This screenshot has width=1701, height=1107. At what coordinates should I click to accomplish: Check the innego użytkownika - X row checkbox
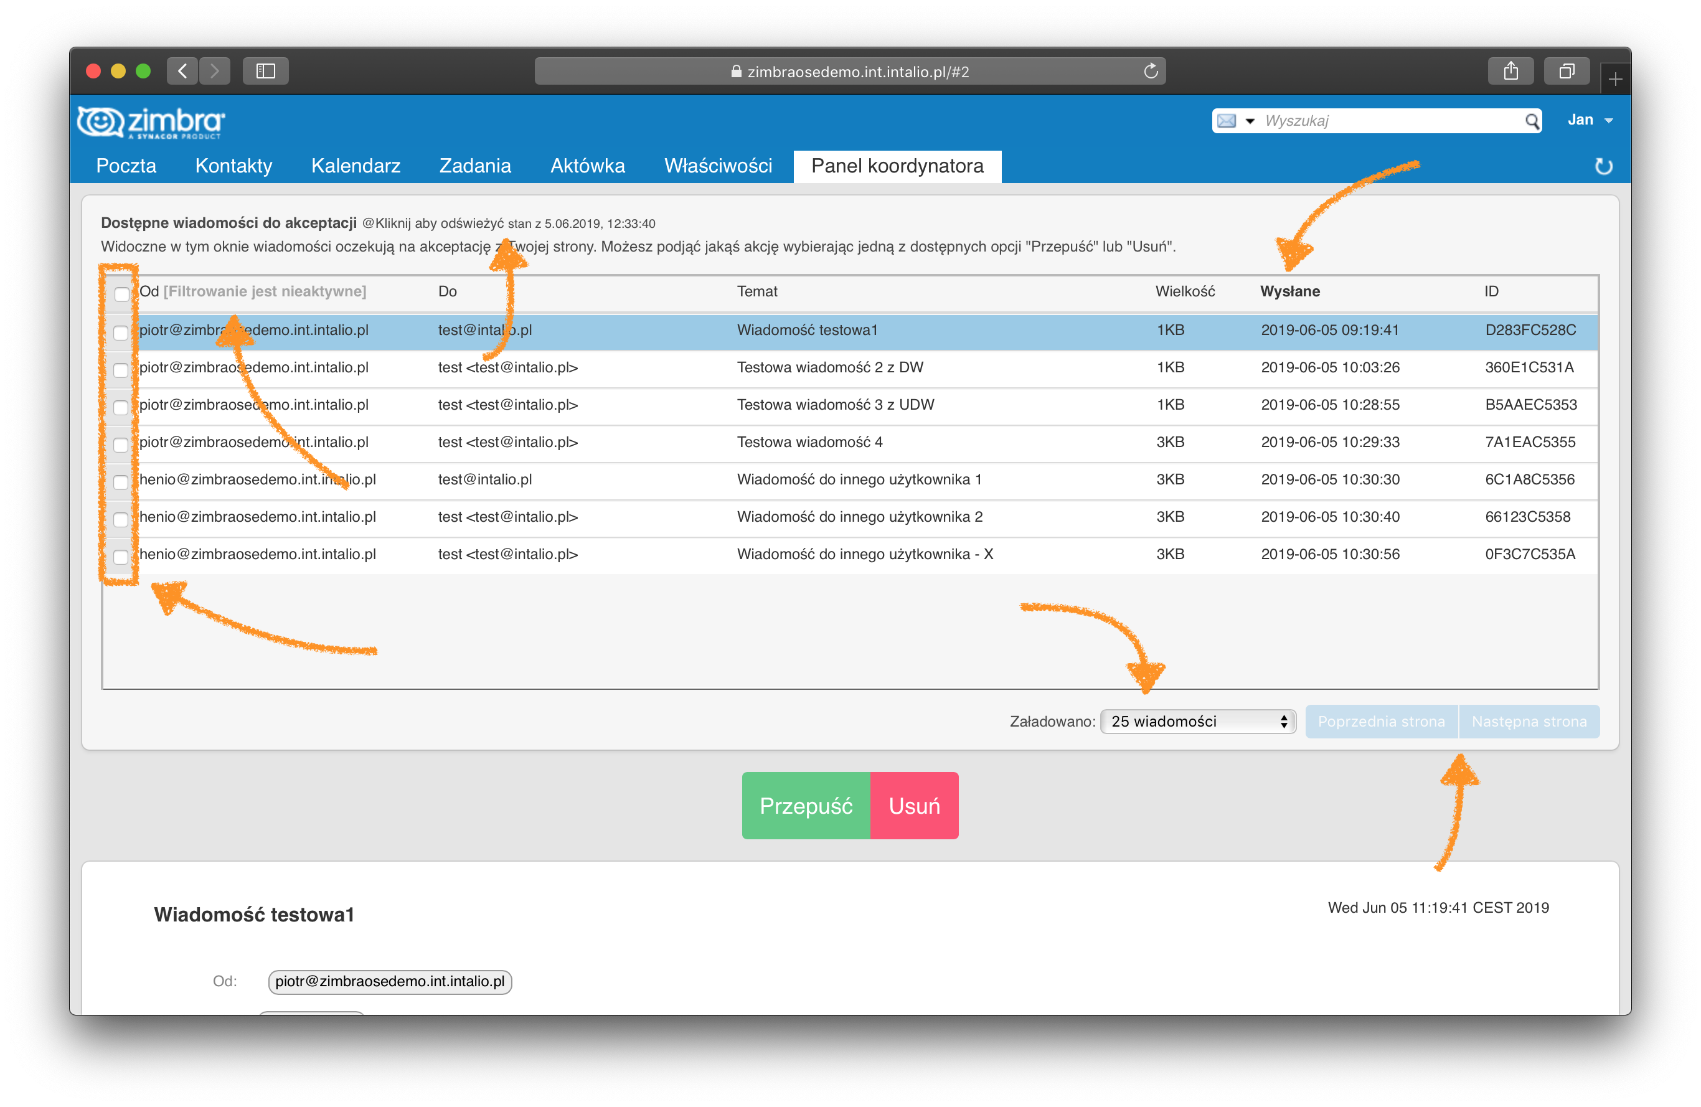click(121, 556)
